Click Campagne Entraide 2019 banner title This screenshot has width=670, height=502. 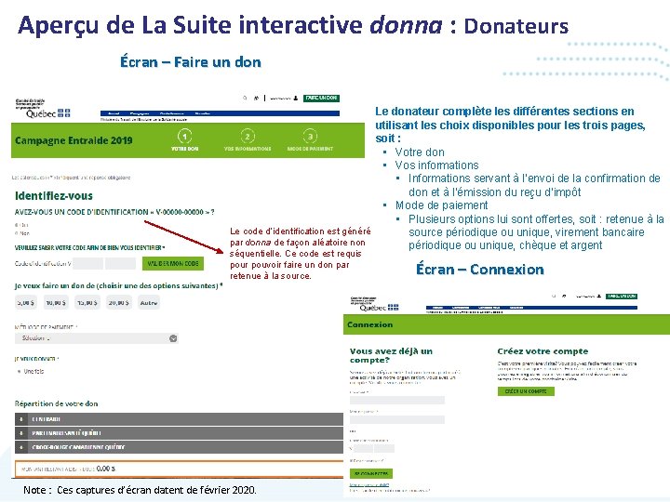[x=74, y=140]
